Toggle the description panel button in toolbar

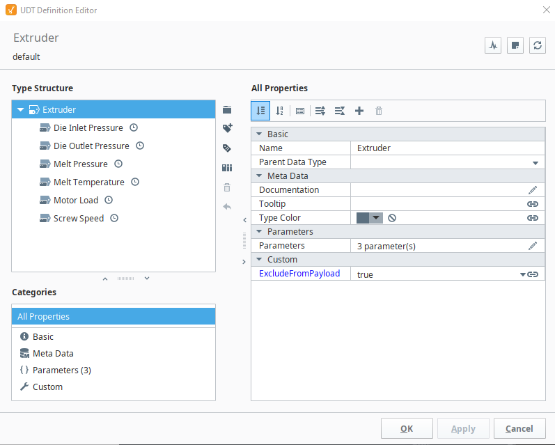(x=300, y=111)
